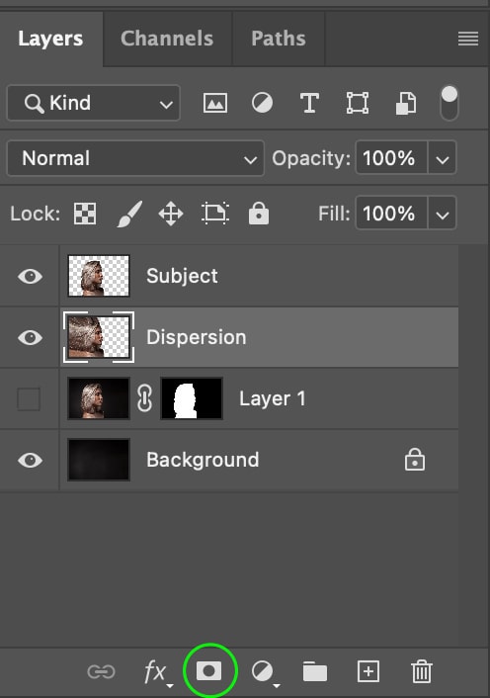The image size is (490, 698).
Task: Create a new adjustment layer
Action: tap(264, 671)
